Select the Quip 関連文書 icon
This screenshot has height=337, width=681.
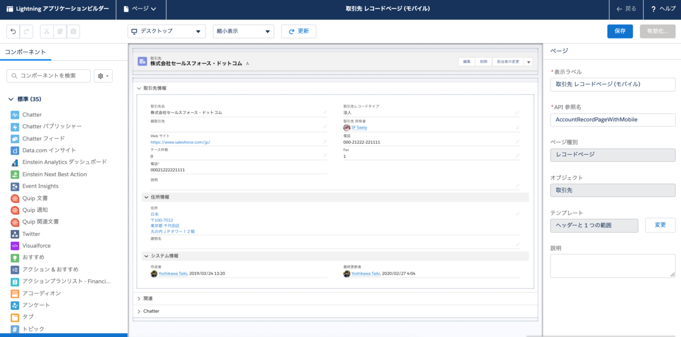point(15,221)
